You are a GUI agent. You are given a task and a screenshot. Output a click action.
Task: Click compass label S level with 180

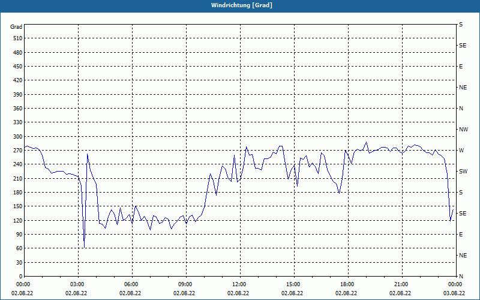[x=461, y=193]
